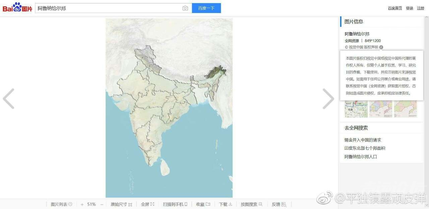Click in the search box containing 阿鲁纳恰尔邦
Viewport: 429px width, 209px height.
point(107,8)
